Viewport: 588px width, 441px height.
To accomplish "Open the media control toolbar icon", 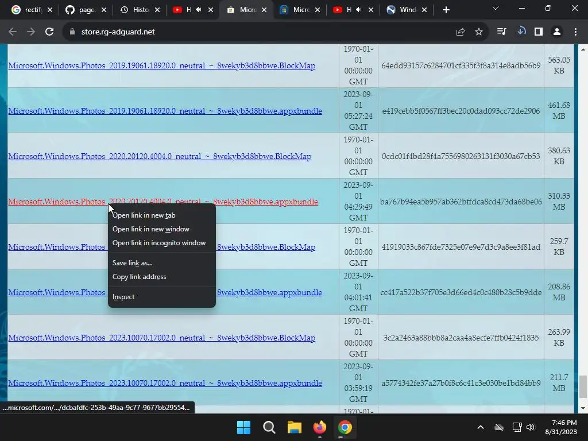I will (x=501, y=32).
